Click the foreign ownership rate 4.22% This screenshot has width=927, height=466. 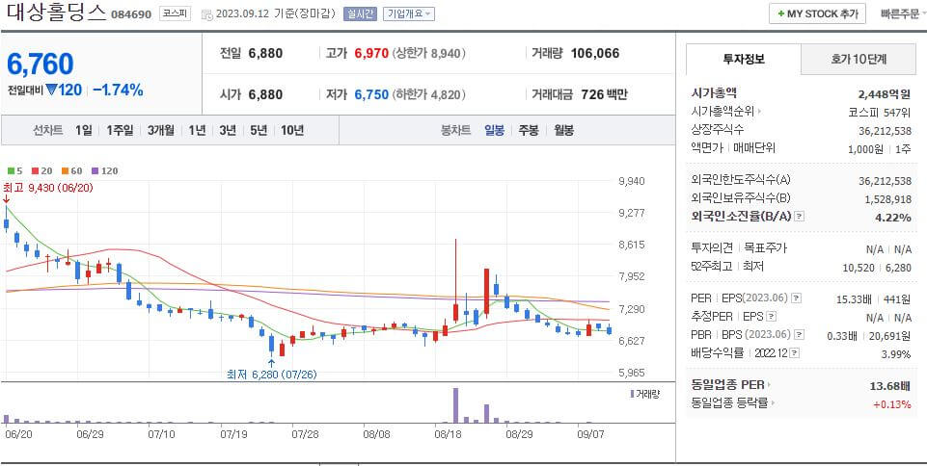pyautogui.click(x=892, y=218)
